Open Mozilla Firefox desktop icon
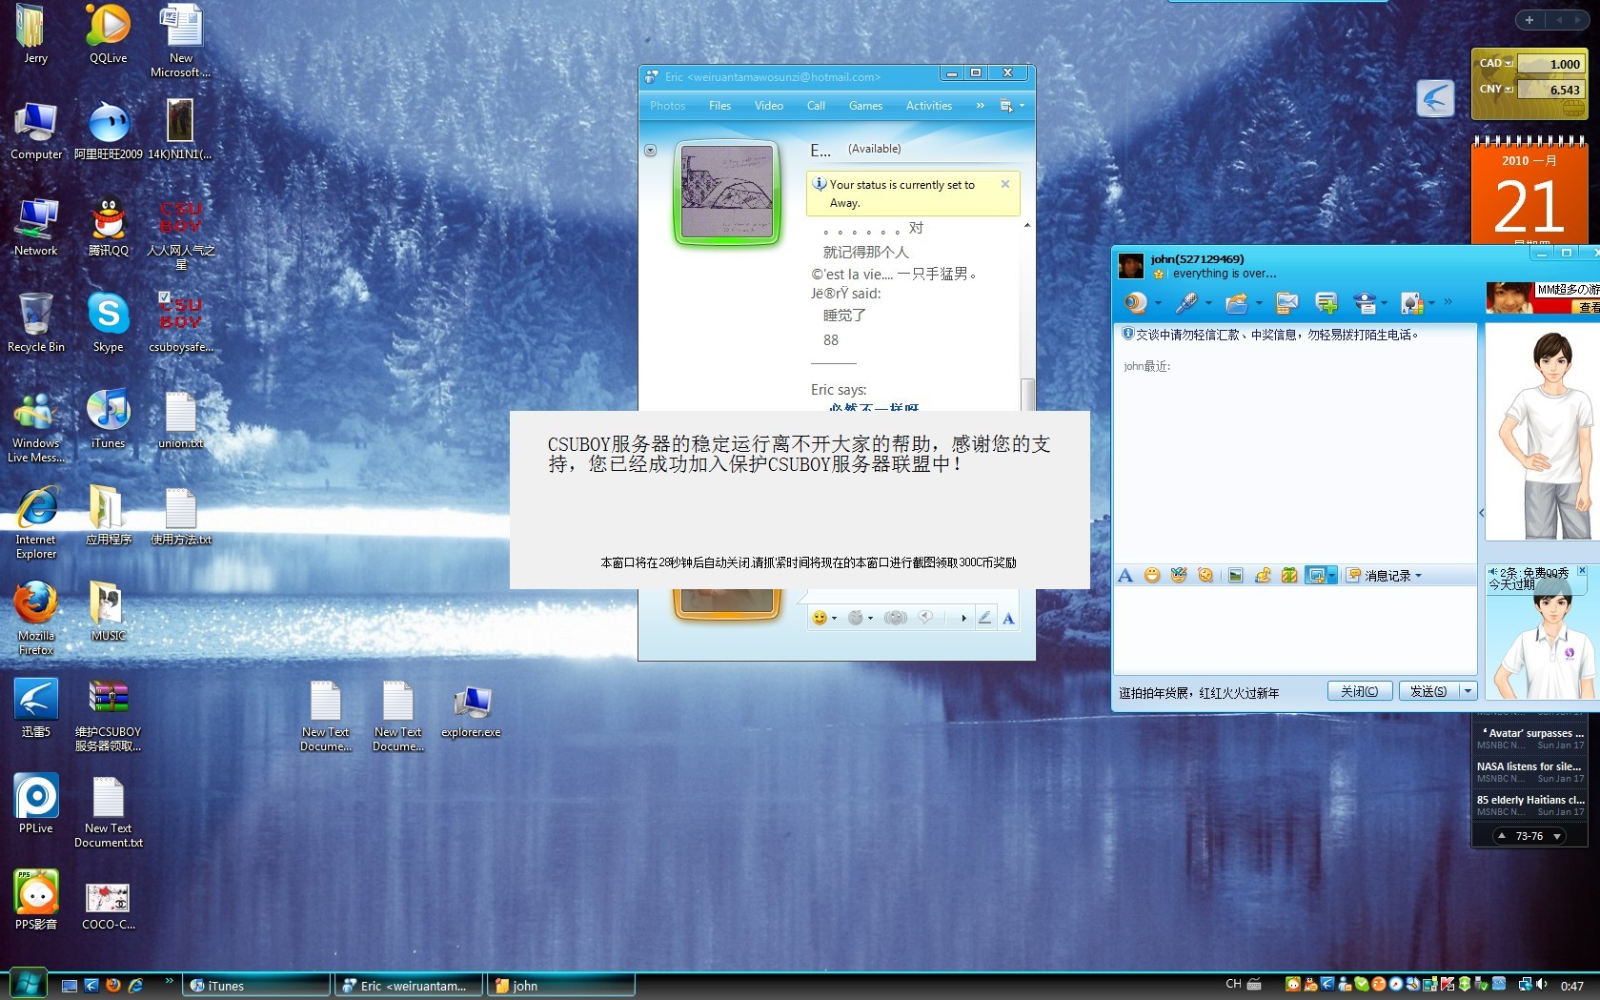 pyautogui.click(x=36, y=618)
